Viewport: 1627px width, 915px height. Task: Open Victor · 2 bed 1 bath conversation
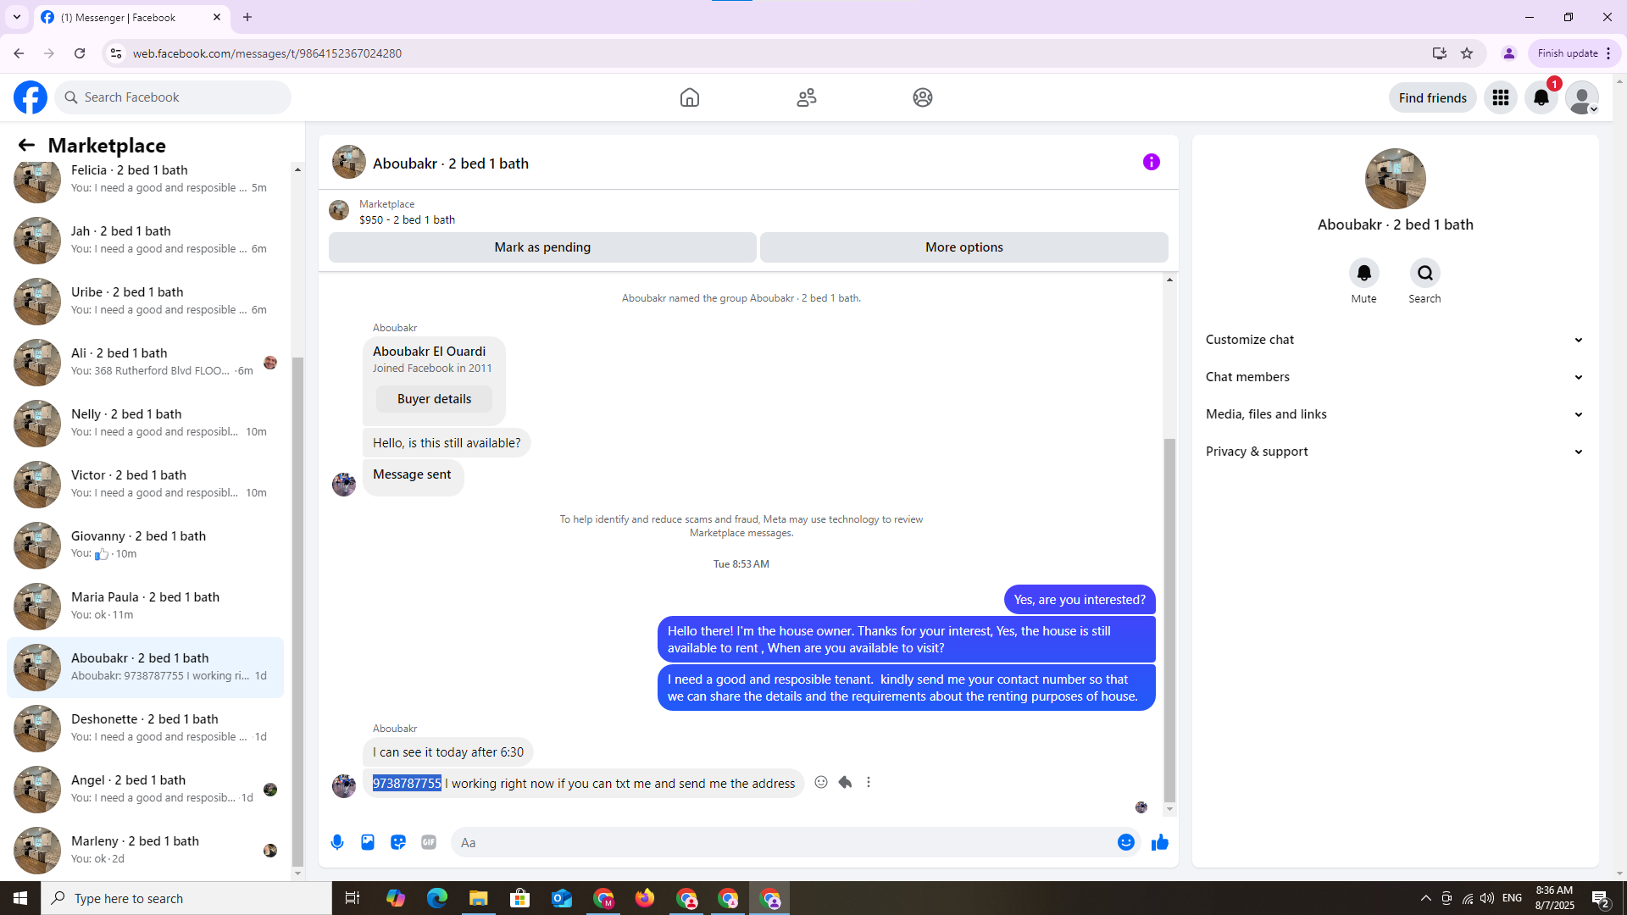(x=146, y=484)
